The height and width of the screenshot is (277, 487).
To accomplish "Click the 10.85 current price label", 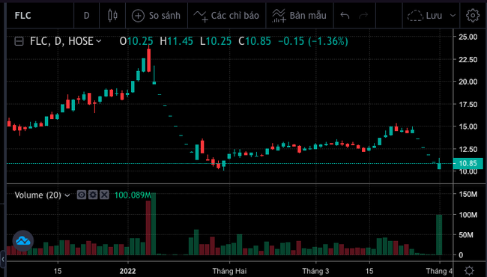I will 468,163.
